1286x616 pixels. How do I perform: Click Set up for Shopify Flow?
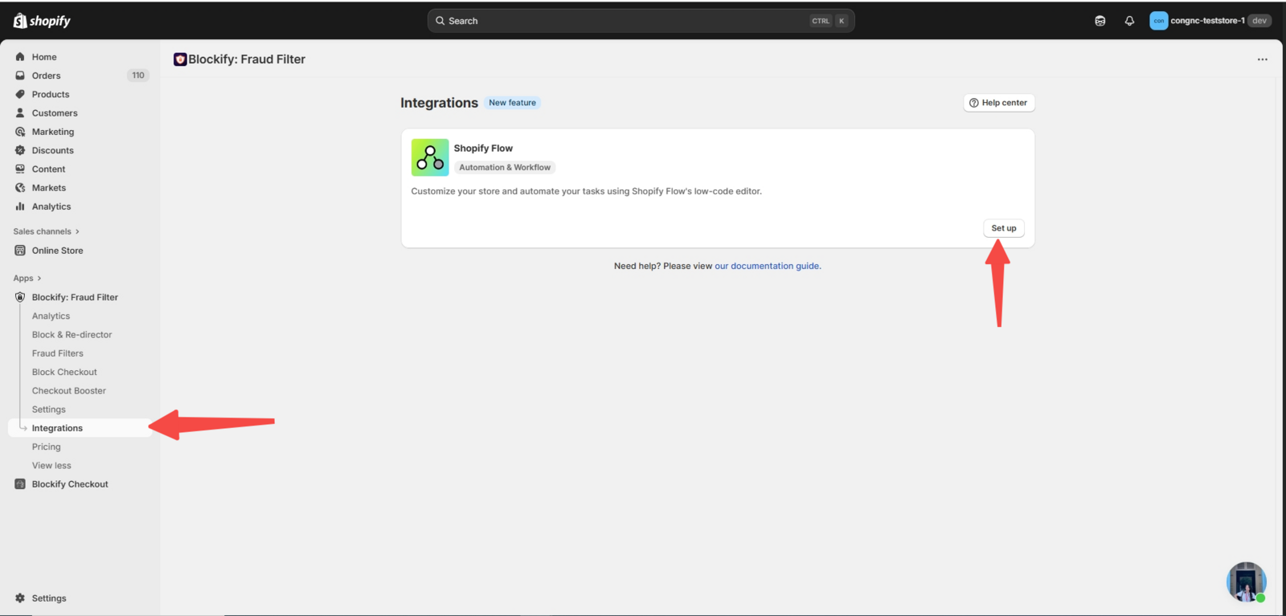(1003, 228)
